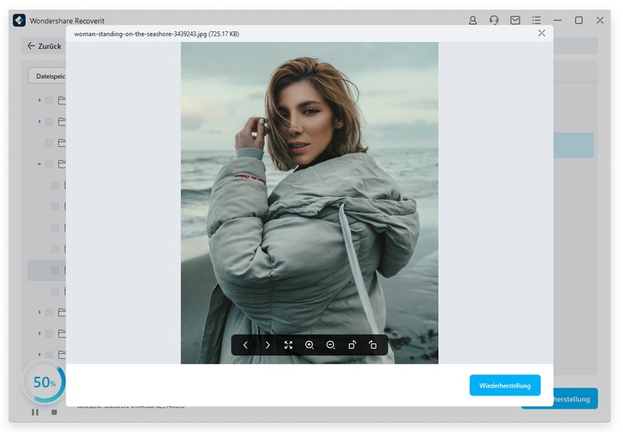Click the 50% scan progress circle
623x432 pixels.
pos(44,382)
